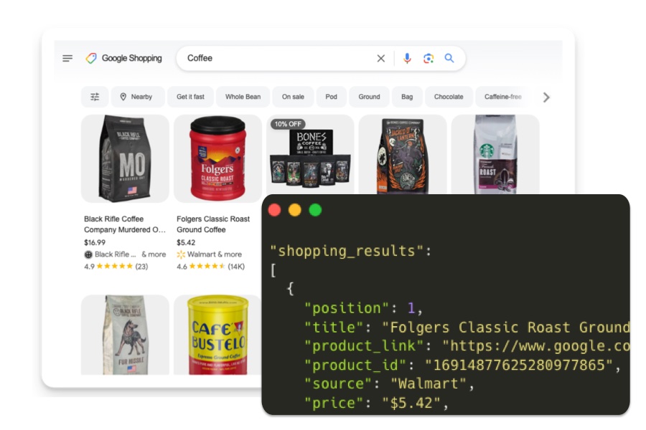Image resolution: width=646 pixels, height=430 pixels.
Task: Open the hamburger menu
Action: click(67, 58)
